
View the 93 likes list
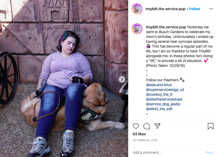139,134
